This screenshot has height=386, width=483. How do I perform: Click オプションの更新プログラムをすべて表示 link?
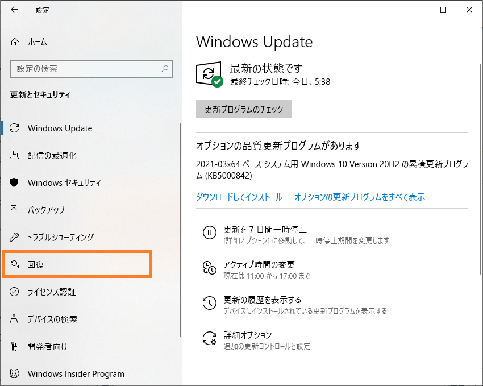tap(360, 197)
